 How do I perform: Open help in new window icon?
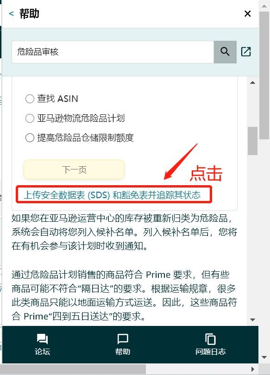tap(246, 52)
